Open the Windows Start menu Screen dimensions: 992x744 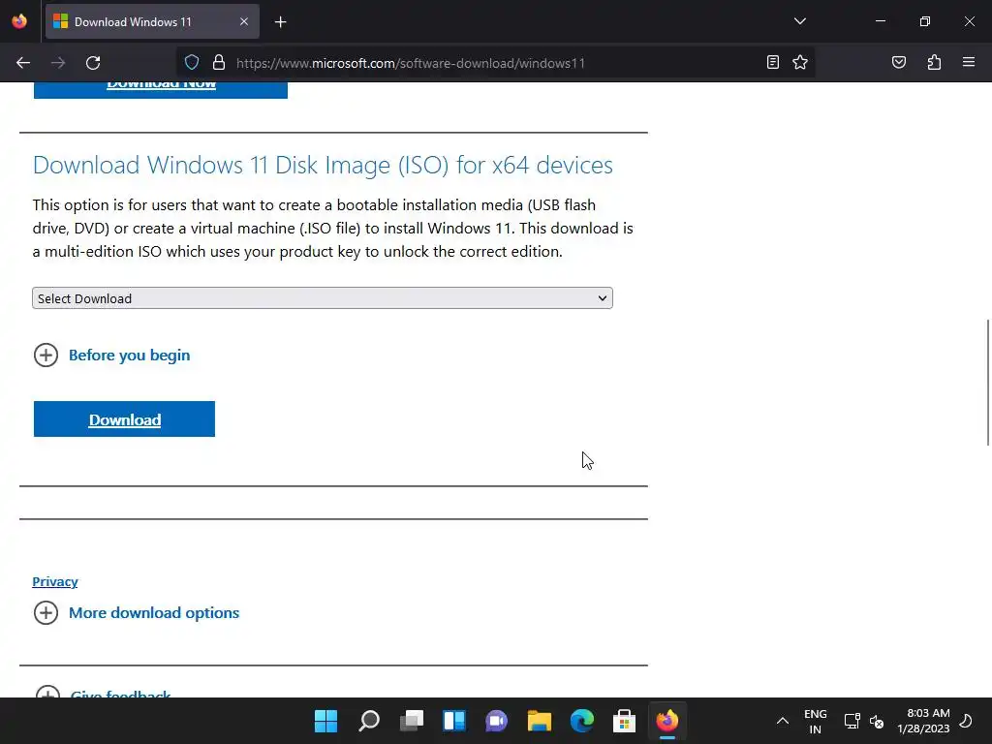point(325,721)
